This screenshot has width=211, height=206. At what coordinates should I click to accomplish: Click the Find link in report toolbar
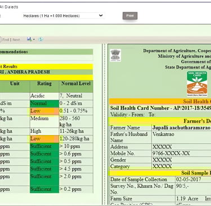point(6,39)
